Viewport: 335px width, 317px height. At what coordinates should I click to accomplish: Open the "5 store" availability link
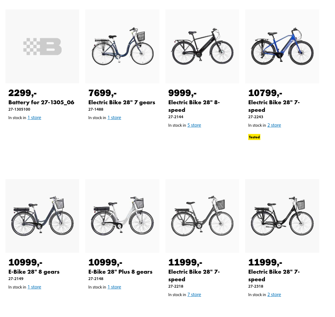click(x=194, y=125)
